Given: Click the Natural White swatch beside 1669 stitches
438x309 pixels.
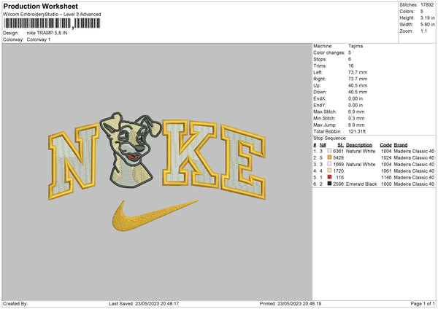Looking at the screenshot, I should [330, 164].
